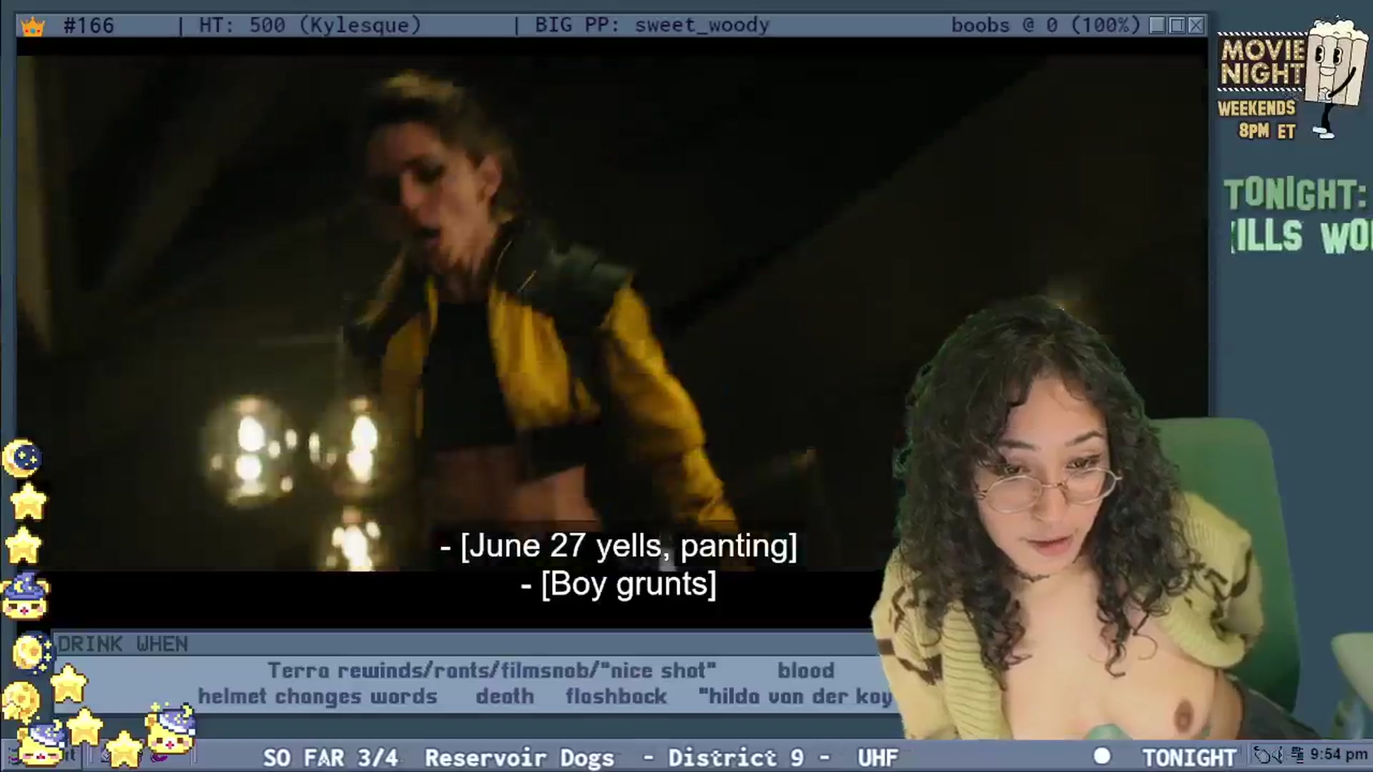
Task: Close the movie window
Action: pyautogui.click(x=1196, y=26)
